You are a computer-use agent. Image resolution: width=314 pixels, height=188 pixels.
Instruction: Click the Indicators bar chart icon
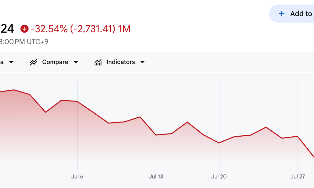tap(98, 62)
